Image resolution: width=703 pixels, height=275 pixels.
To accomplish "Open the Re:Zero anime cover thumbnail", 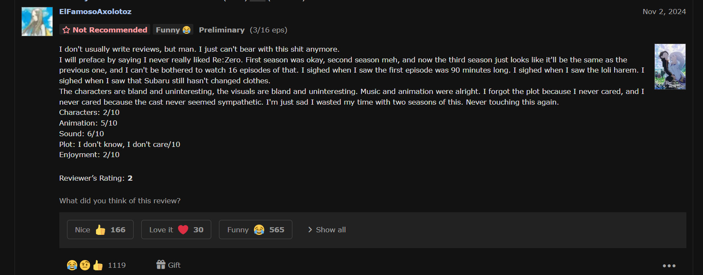I will point(670,67).
